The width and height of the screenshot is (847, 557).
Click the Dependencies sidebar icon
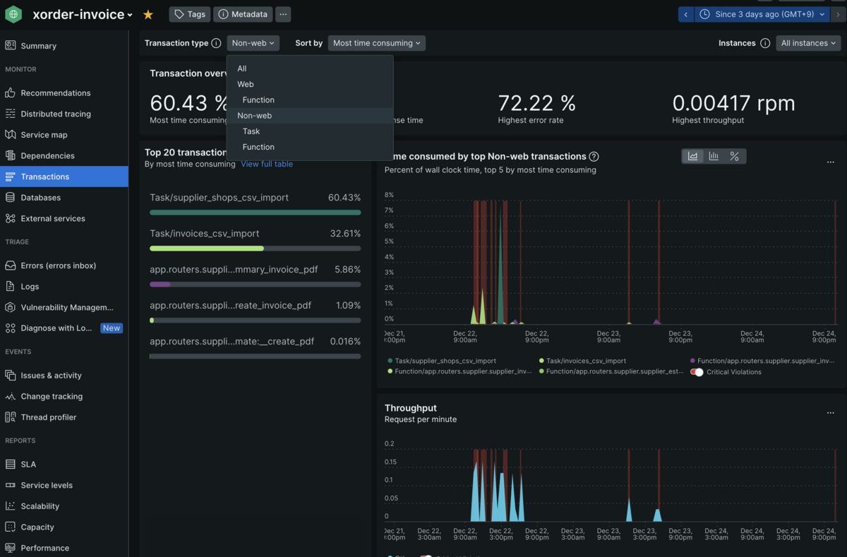(x=10, y=155)
